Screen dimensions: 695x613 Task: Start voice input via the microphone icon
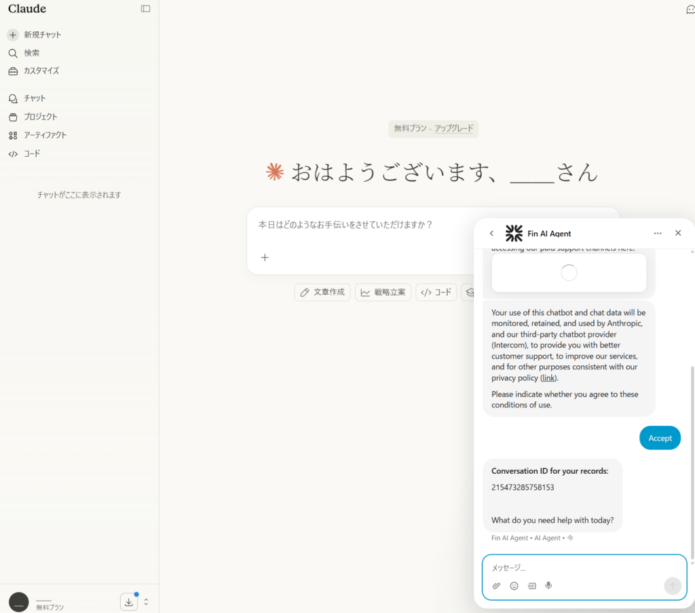(x=548, y=585)
